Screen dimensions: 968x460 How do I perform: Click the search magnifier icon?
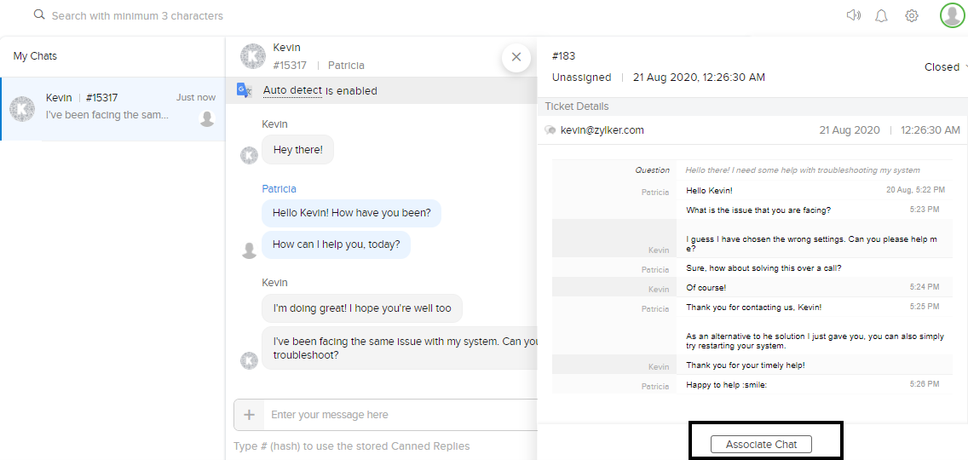pos(39,15)
